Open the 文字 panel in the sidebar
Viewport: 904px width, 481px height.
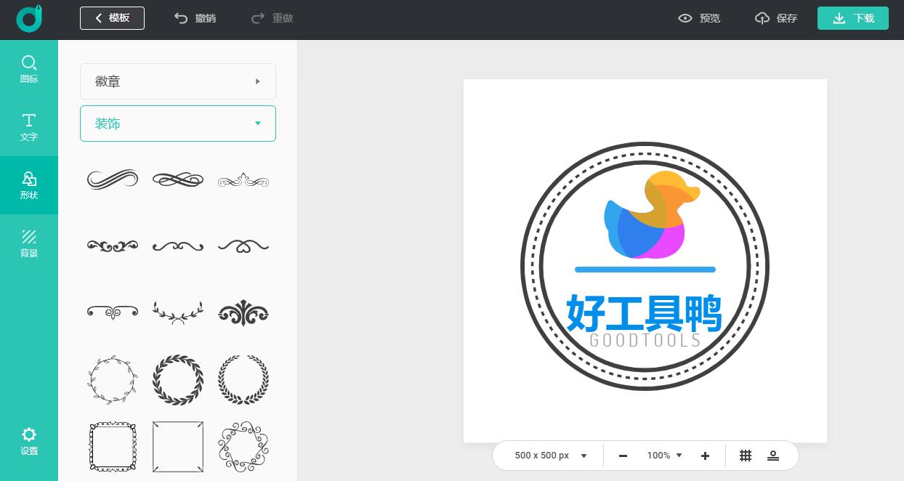tap(29, 127)
